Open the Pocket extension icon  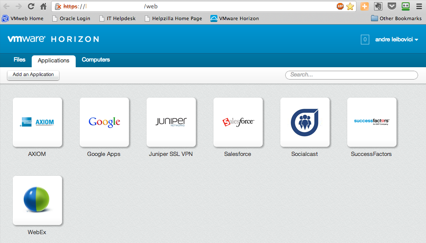392,6
